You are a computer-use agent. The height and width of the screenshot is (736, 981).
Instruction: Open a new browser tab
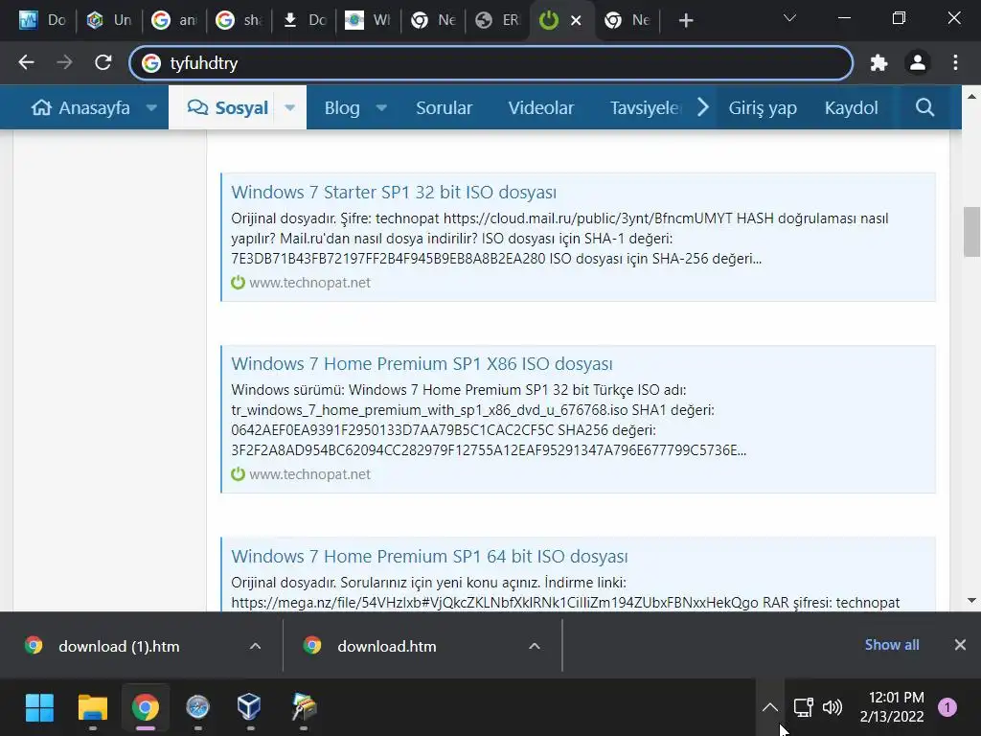(686, 21)
